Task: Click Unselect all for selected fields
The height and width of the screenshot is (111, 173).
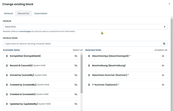Action: [161, 50]
